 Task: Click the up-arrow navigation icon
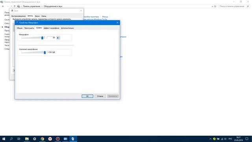(15, 6)
